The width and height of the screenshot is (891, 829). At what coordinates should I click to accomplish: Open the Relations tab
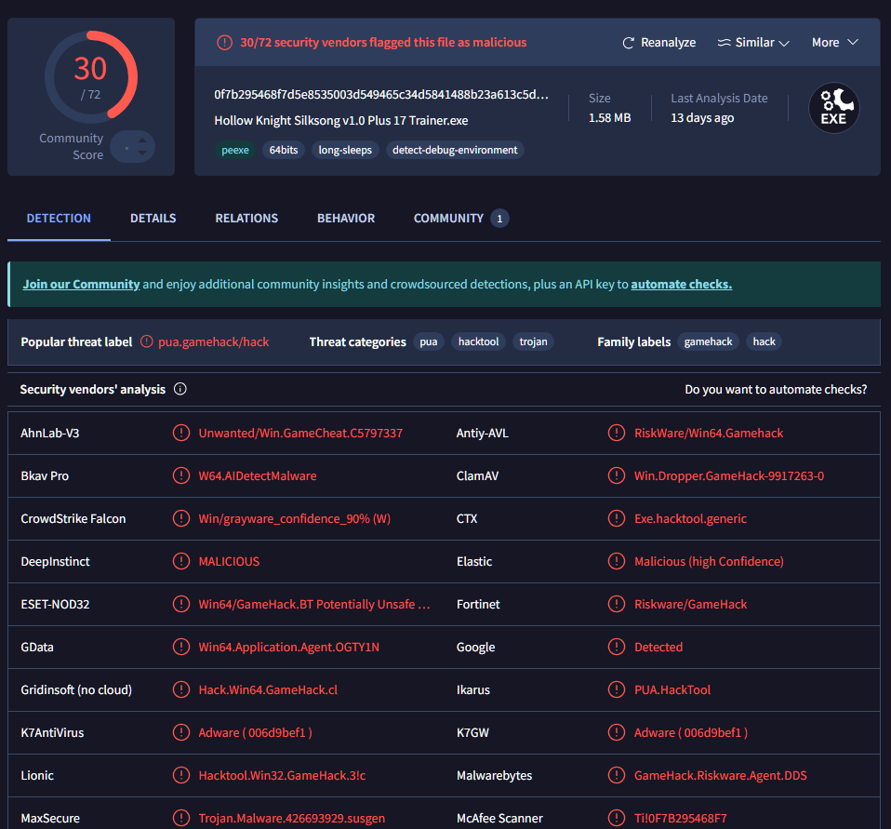pyautogui.click(x=246, y=219)
